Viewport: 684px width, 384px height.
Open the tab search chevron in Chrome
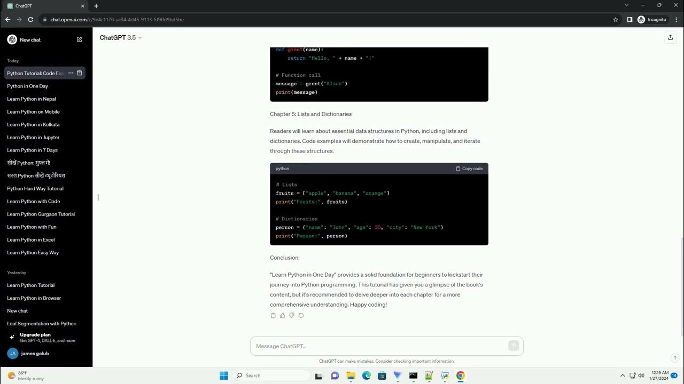pyautogui.click(x=626, y=5)
